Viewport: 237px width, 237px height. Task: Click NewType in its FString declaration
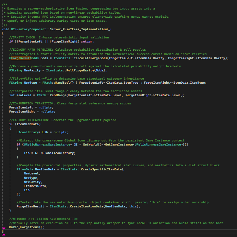(x=30, y=83)
